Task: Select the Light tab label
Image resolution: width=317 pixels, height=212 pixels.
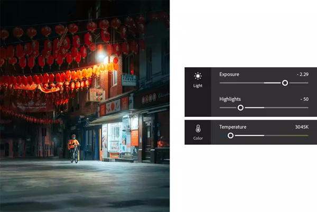Action: coord(198,85)
